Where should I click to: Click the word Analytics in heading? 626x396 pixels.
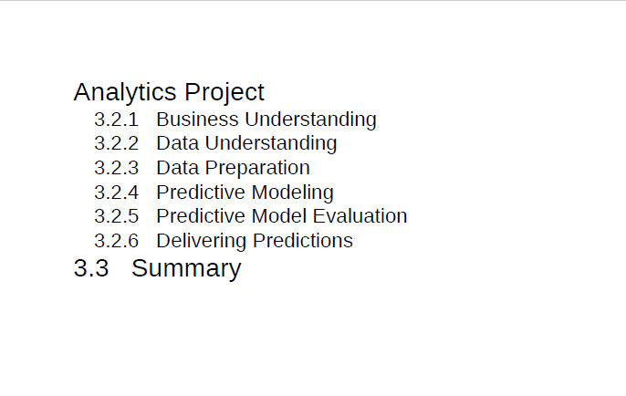point(125,93)
